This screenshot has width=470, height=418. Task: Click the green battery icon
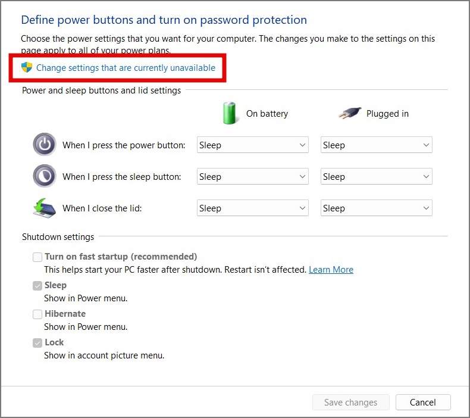point(230,113)
